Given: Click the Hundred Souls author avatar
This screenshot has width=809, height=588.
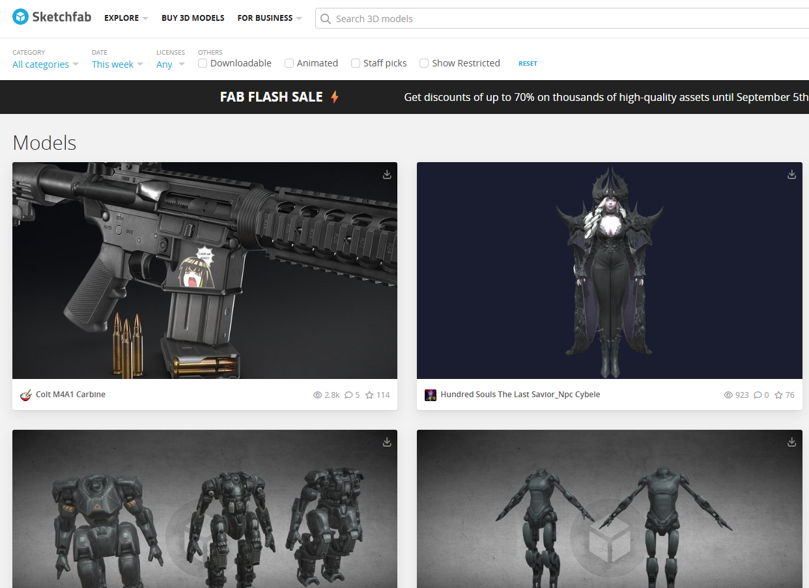Looking at the screenshot, I should click(x=431, y=395).
